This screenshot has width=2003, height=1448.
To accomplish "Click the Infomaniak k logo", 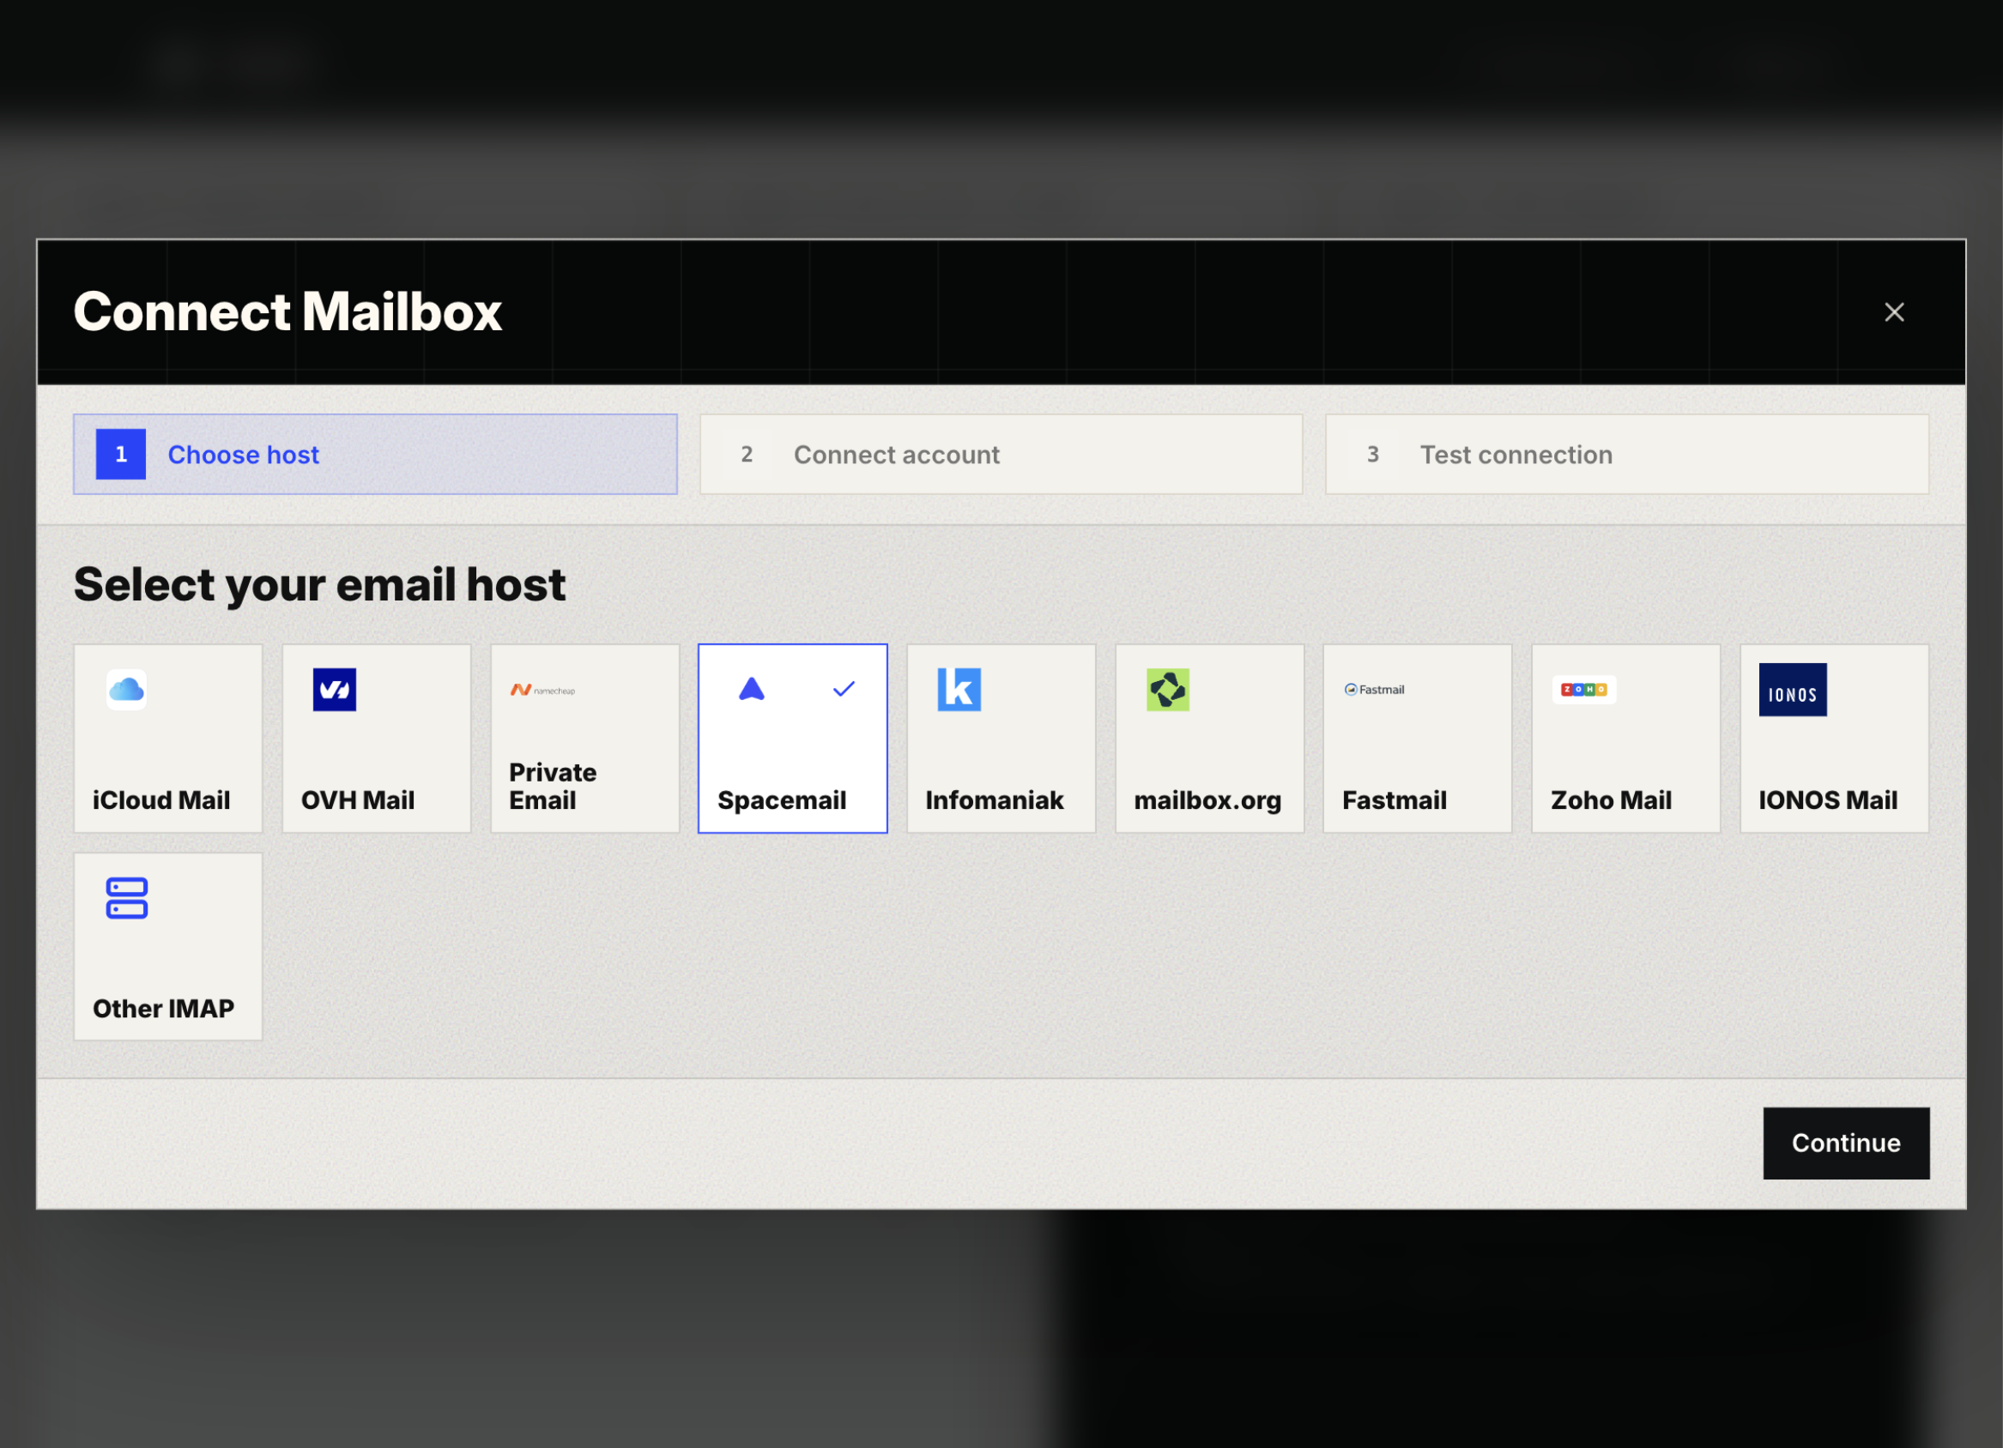I will [959, 690].
